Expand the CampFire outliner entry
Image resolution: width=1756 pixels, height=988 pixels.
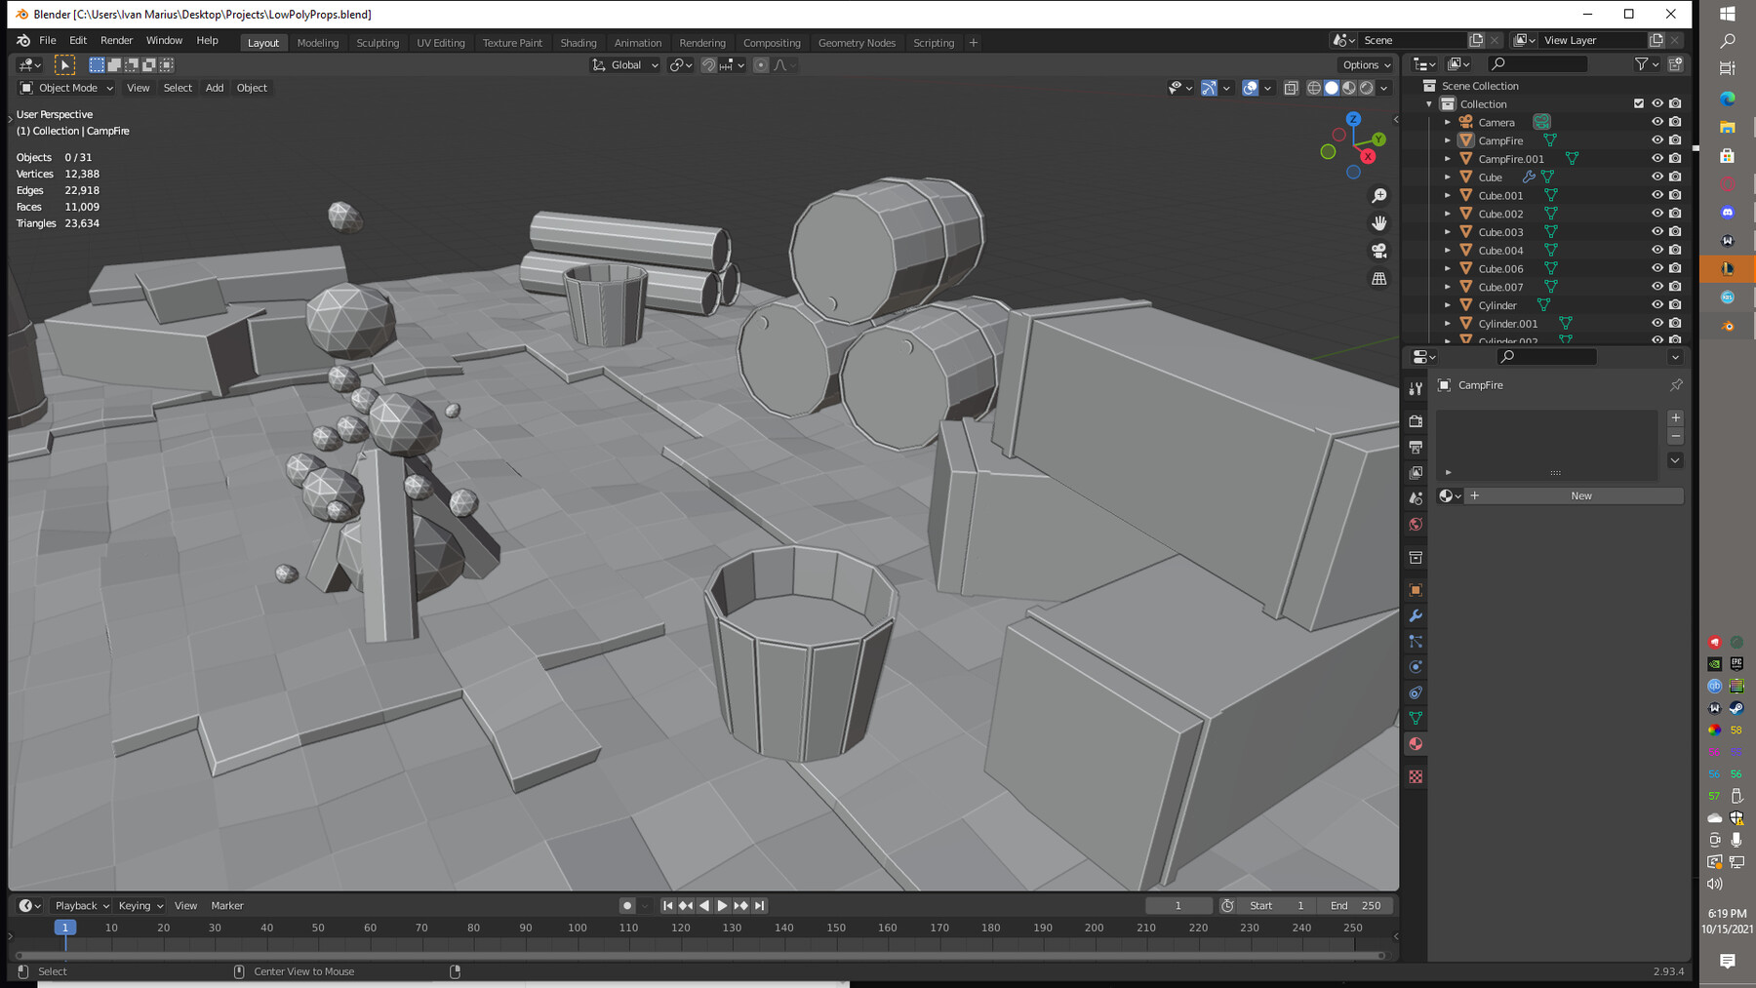(1448, 140)
